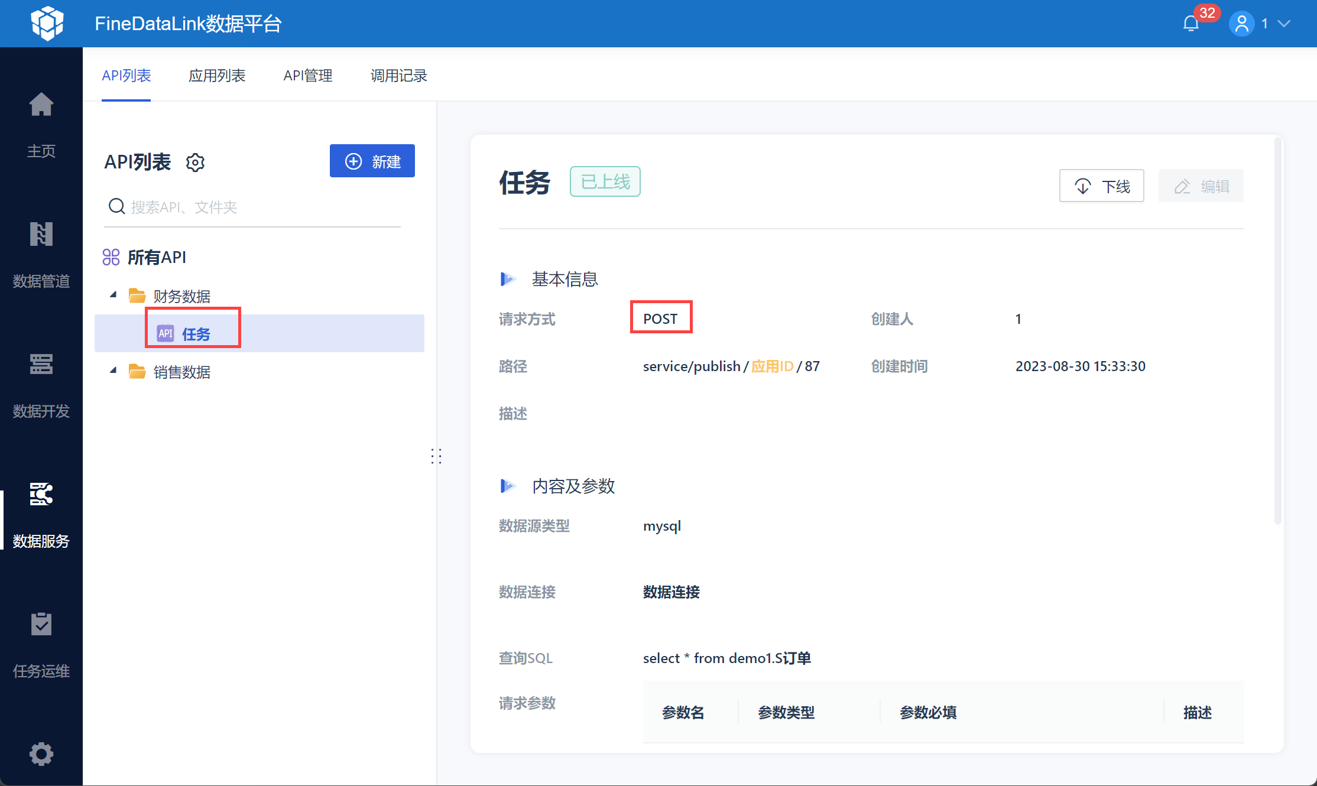Select the 任务 API item
The image size is (1317, 786).
point(259,333)
